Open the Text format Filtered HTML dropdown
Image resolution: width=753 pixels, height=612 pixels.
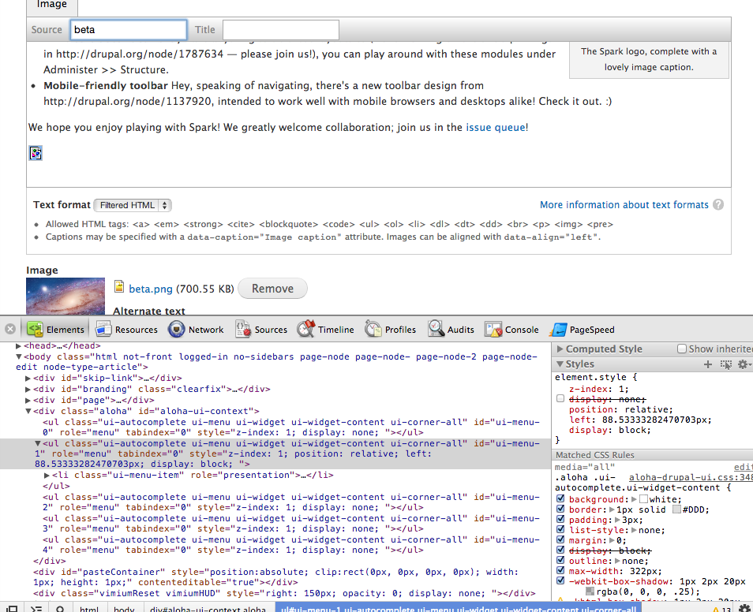tap(133, 205)
